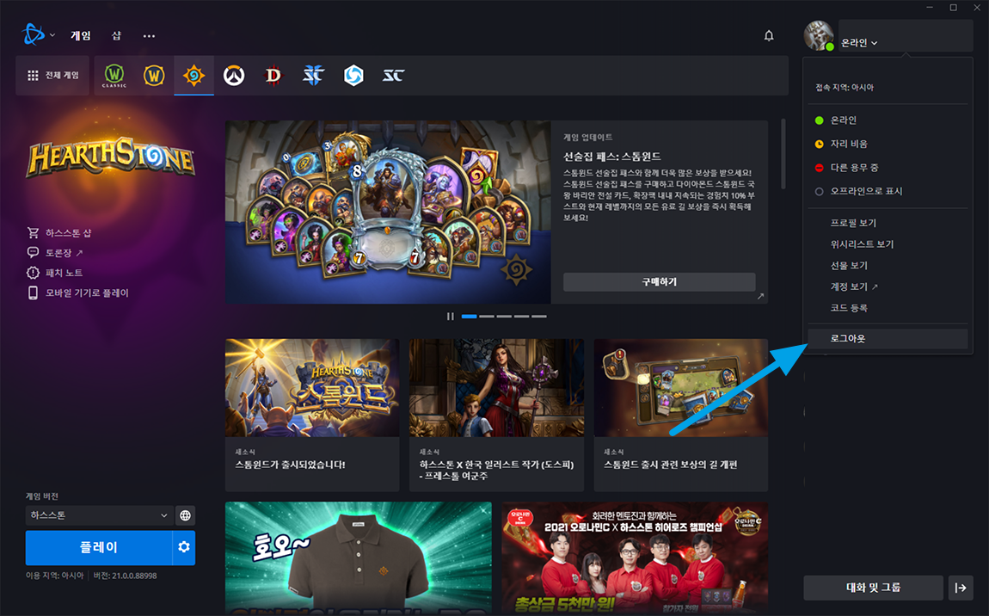Click the region globe icon
989x616 pixels.
click(x=185, y=515)
